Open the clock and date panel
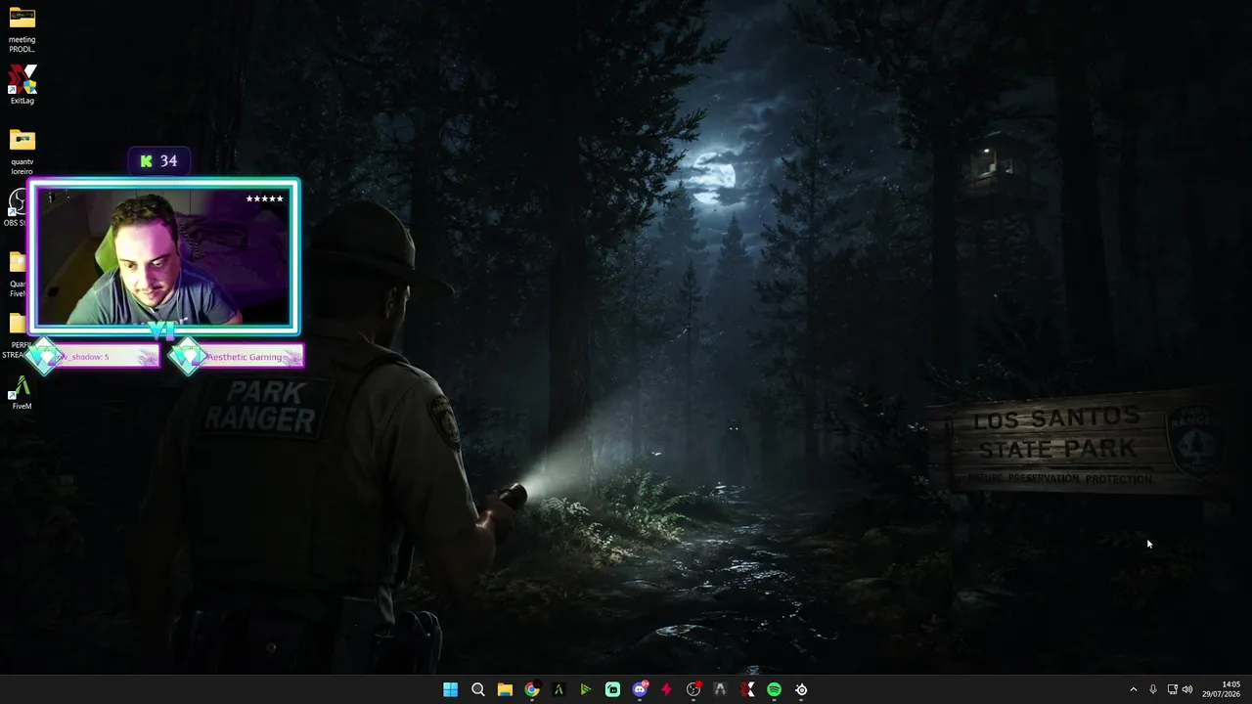Screen dimensions: 1252x704 pos(1222,689)
